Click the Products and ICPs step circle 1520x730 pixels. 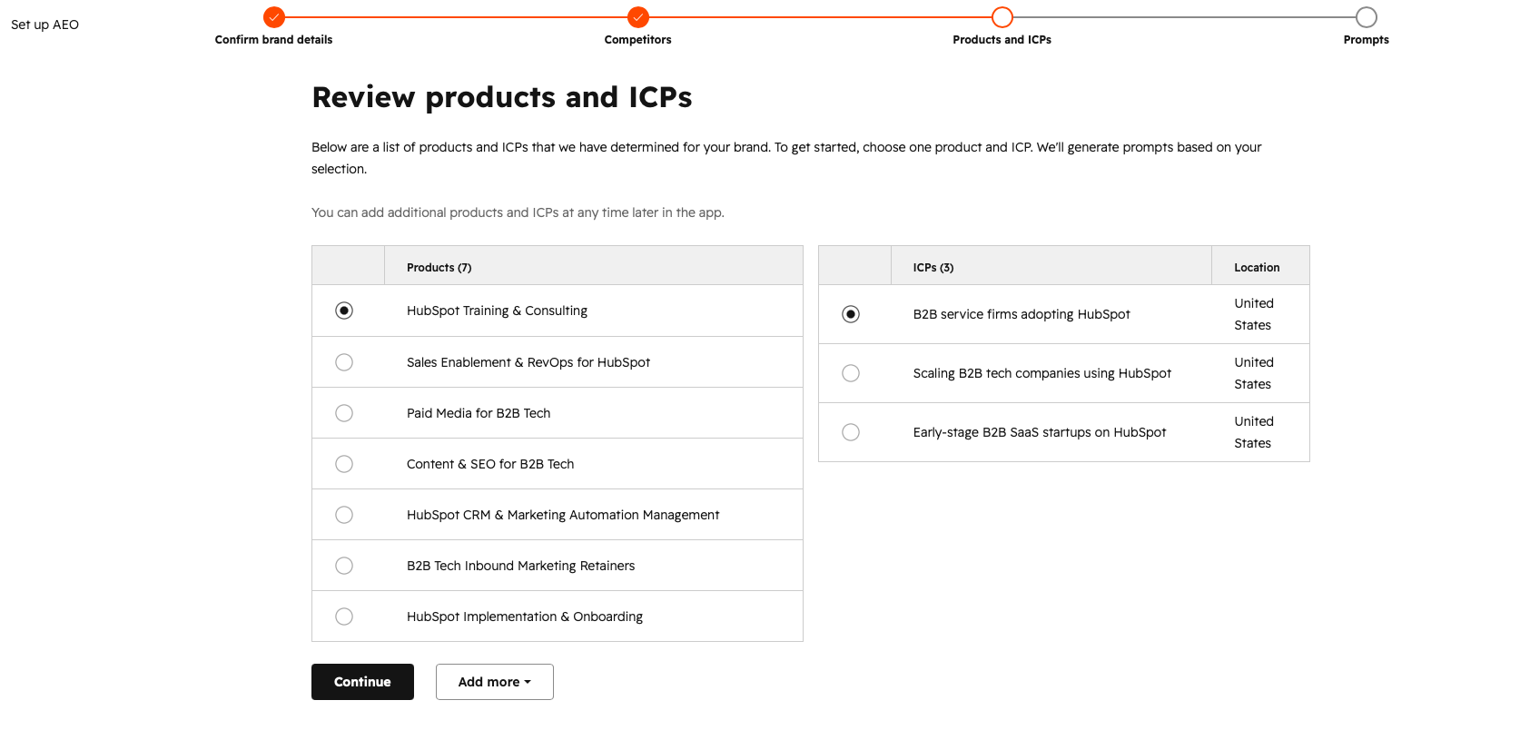tap(1002, 17)
